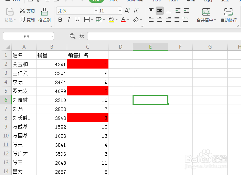Click cell with name 张广才

tap(24, 154)
